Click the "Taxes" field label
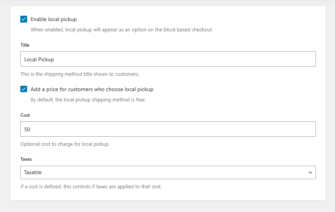Image resolution: width=335 pixels, height=212 pixels. 26,159
